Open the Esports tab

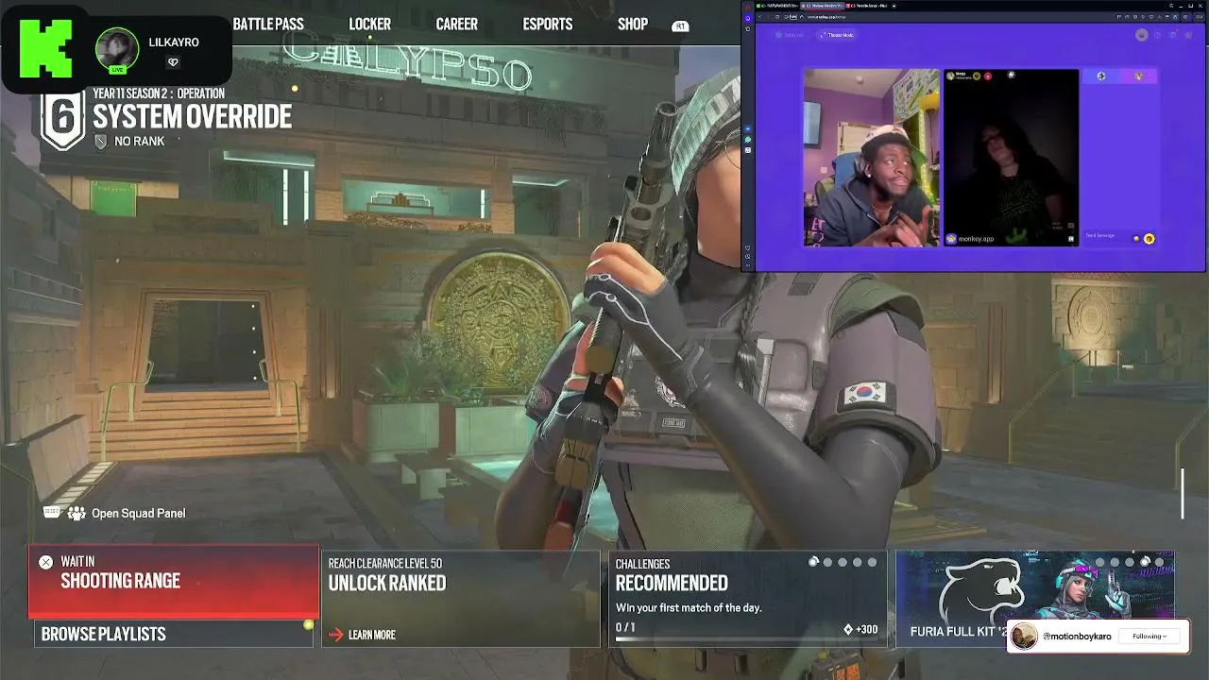pyautogui.click(x=548, y=25)
